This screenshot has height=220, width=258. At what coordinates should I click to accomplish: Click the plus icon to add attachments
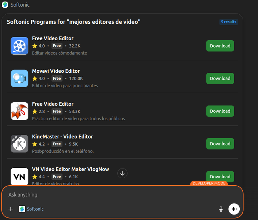11,209
